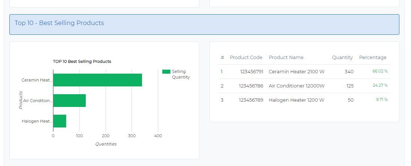Click the Top 10 - Best Selling Products heading
This screenshot has width=411, height=166.
pyautogui.click(x=59, y=23)
